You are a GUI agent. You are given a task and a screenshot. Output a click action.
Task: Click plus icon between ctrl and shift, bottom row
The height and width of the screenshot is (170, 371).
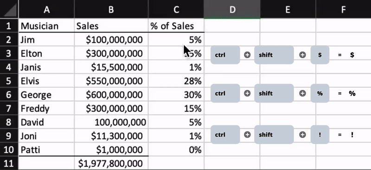point(247,135)
